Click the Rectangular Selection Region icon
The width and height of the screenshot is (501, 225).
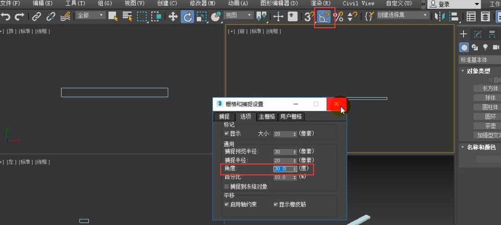point(142,17)
